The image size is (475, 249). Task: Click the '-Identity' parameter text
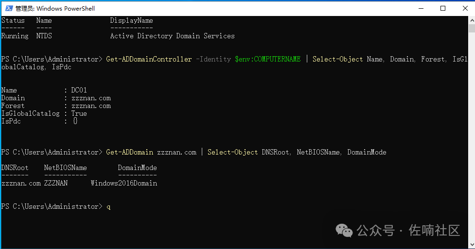pos(213,59)
